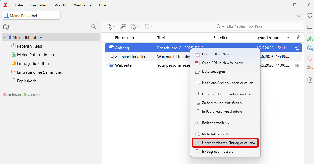Screen dimensions: 314x164
Task: Select the Webseite item row
Action: click(203, 65)
